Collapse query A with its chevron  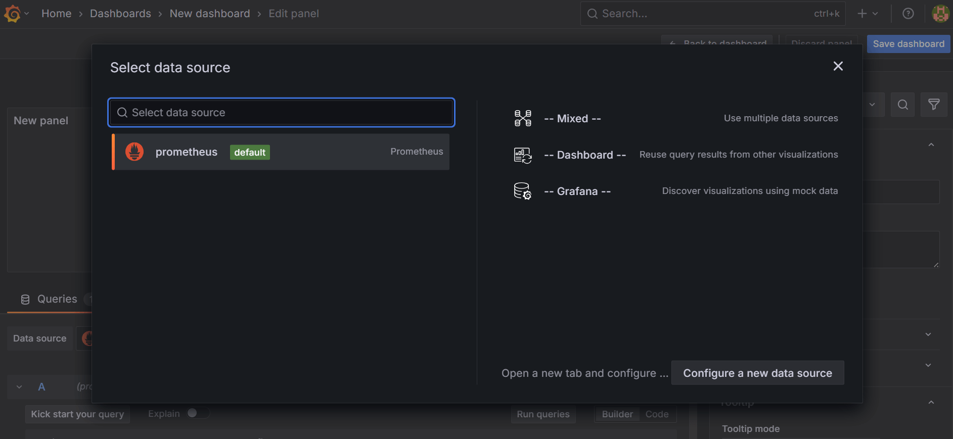(x=19, y=387)
